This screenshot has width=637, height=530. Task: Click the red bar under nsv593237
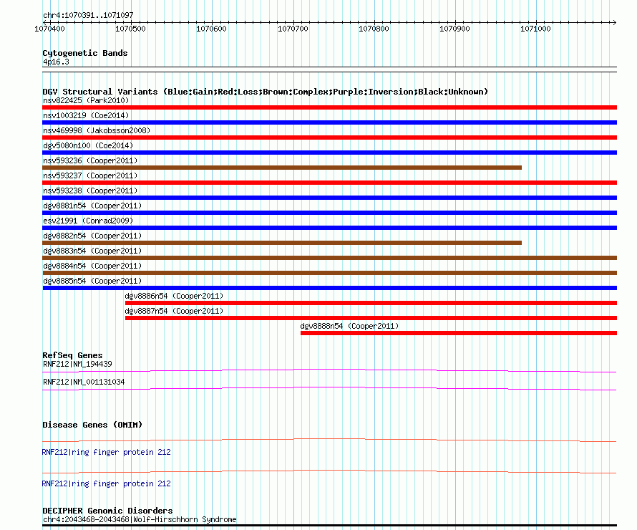tap(329, 183)
